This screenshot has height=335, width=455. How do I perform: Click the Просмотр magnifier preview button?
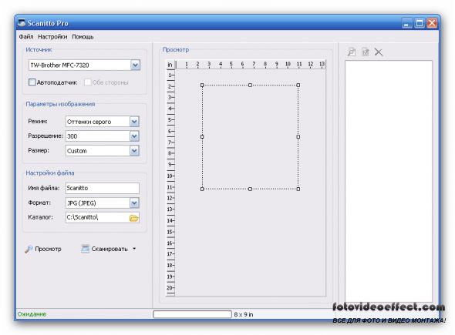(x=43, y=249)
